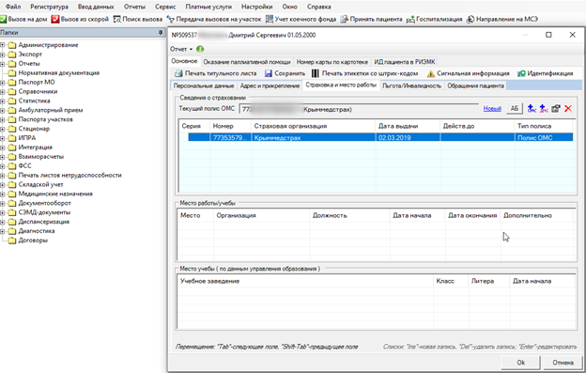This screenshot has height=373, width=586.
Task: Click the copy policy icon beside the red X
Action: pos(556,108)
